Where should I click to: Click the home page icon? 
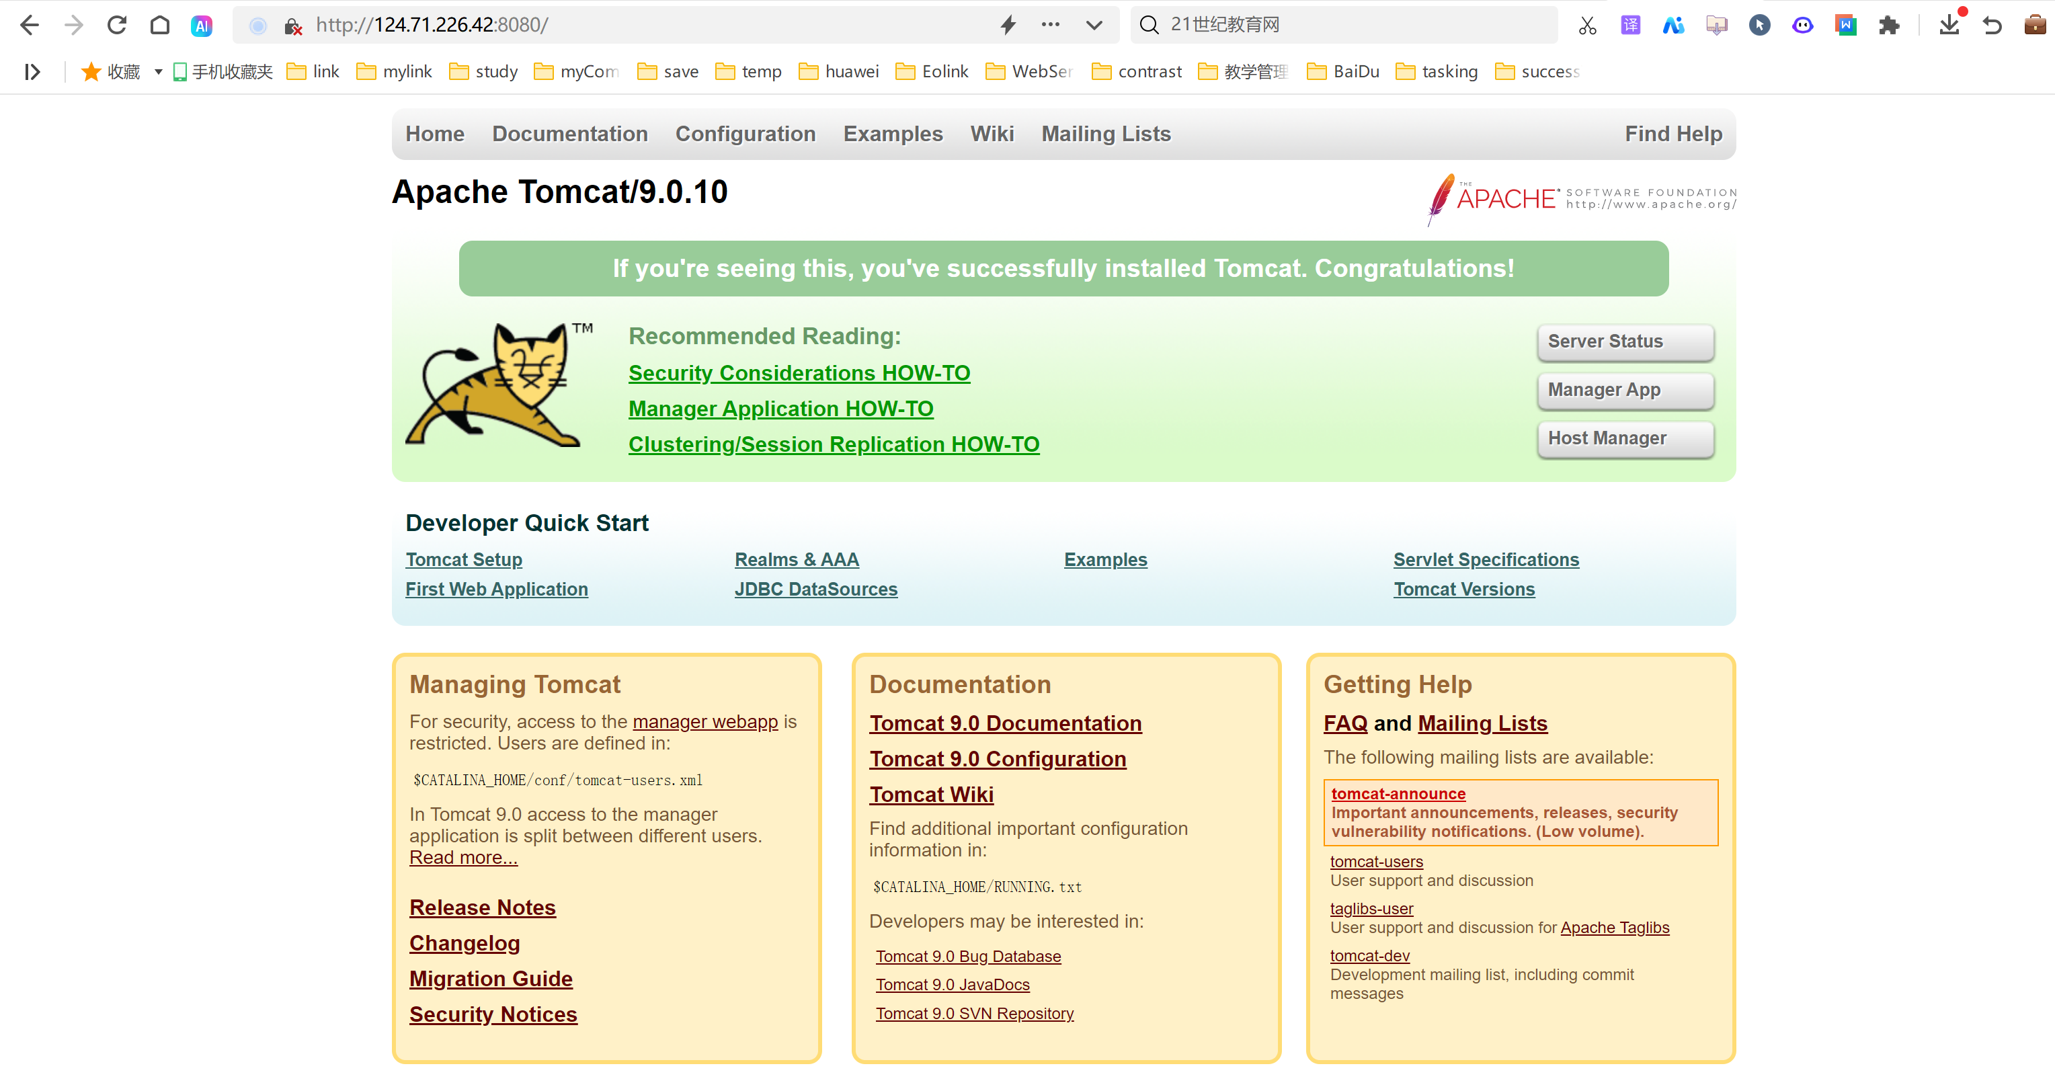159,25
